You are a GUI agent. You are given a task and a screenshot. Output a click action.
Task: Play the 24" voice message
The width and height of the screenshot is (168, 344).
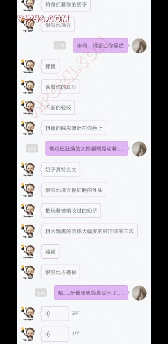(55, 313)
